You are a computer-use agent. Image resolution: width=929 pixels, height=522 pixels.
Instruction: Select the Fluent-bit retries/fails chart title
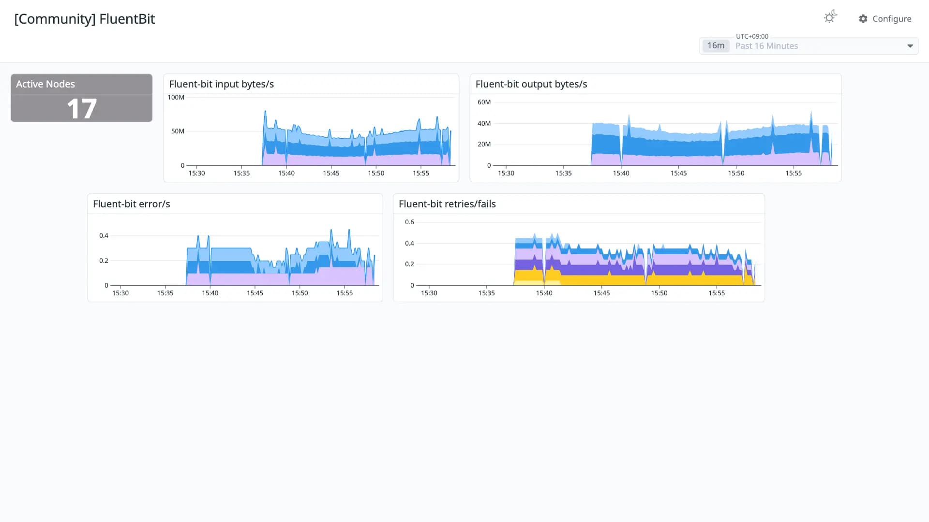447,204
